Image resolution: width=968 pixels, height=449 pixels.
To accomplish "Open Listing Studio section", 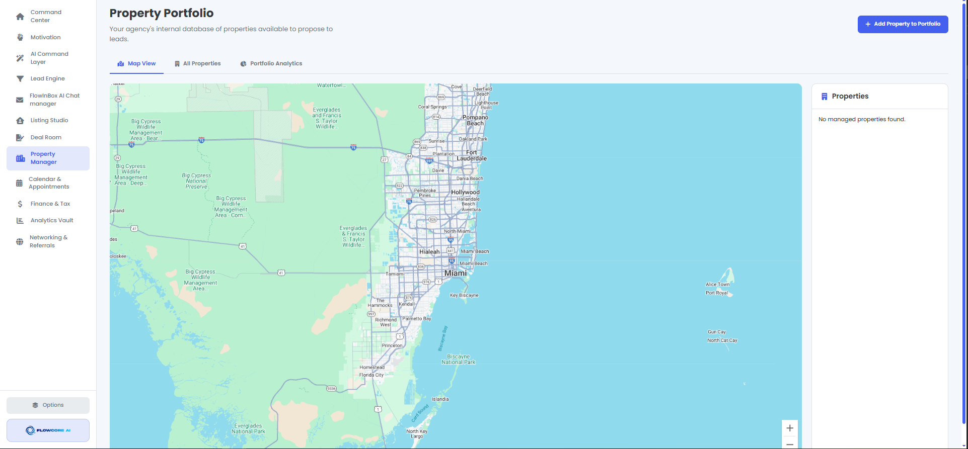I will coord(48,120).
